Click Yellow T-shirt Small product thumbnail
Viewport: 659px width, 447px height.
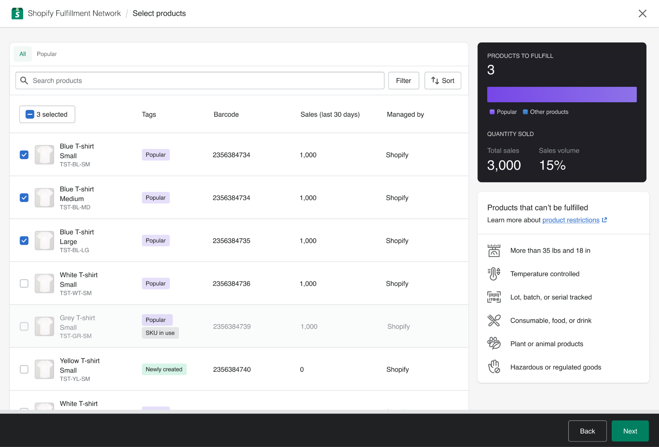[44, 369]
